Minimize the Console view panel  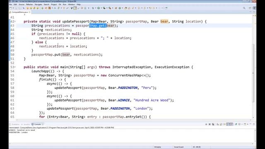(251, 124)
